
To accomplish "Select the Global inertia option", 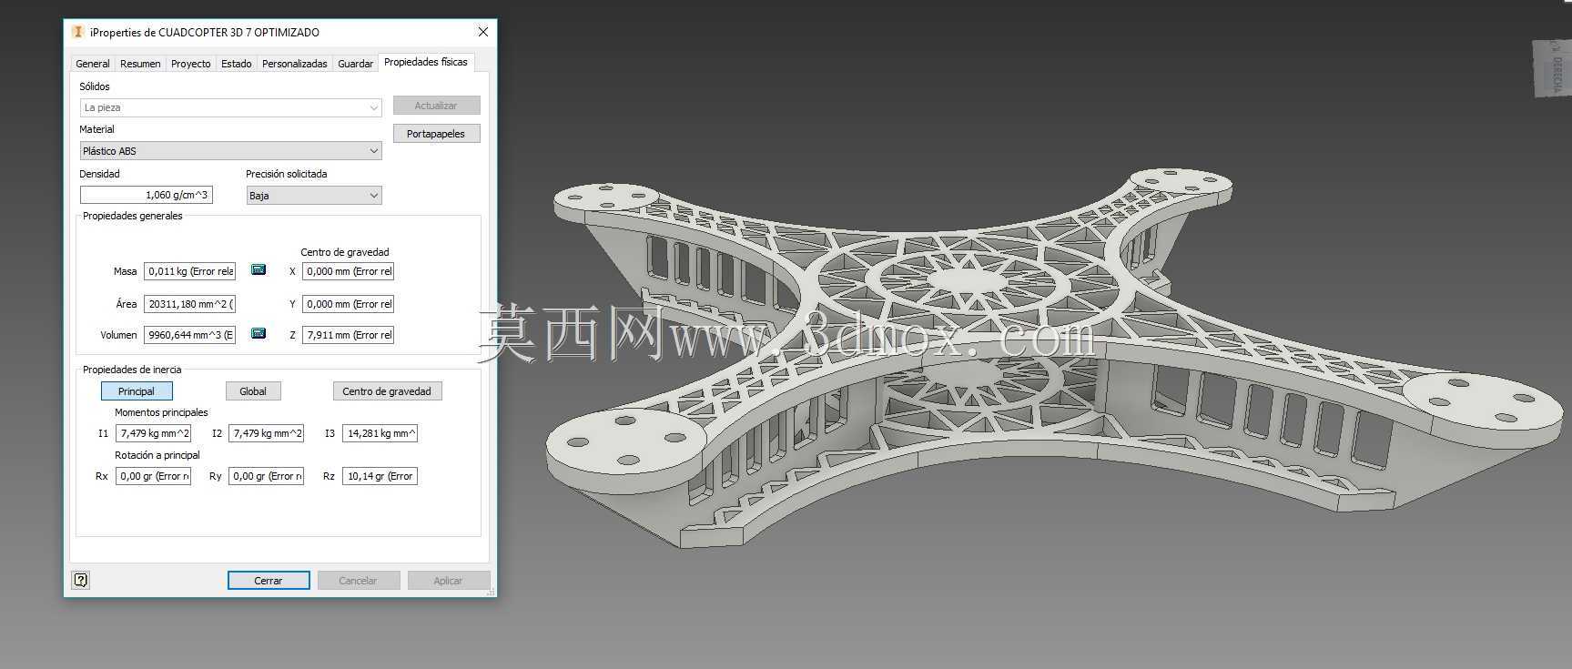I will [x=253, y=391].
